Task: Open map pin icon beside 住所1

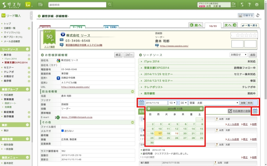Action: pos(58,78)
